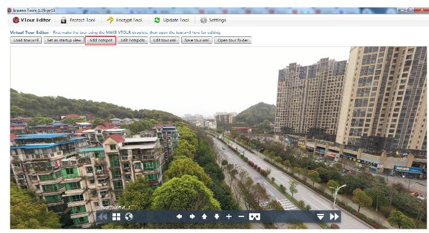The width and height of the screenshot is (429, 233).
Task: Click Set as startup view button
Action: [x=63, y=40]
